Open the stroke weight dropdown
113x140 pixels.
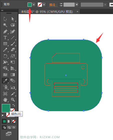[77, 5]
